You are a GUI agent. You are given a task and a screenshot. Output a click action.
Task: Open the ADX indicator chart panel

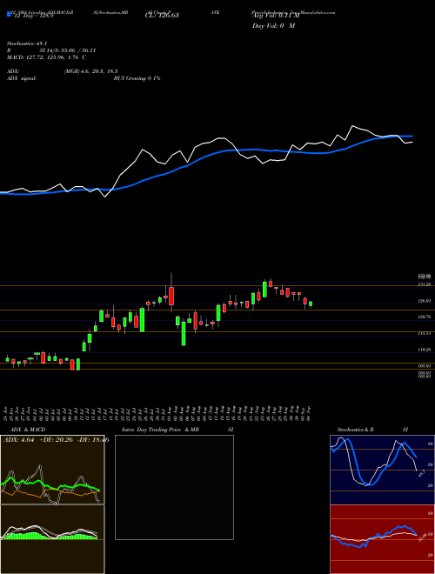[52, 470]
